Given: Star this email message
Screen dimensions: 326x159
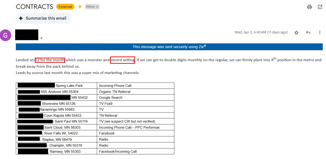Looking at the screenshot, I should pyautogui.click(x=296, y=32).
